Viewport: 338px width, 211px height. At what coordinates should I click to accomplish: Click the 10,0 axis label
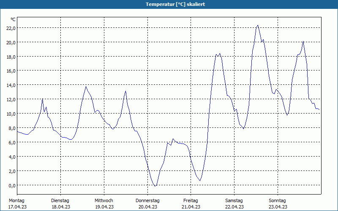point(11,114)
